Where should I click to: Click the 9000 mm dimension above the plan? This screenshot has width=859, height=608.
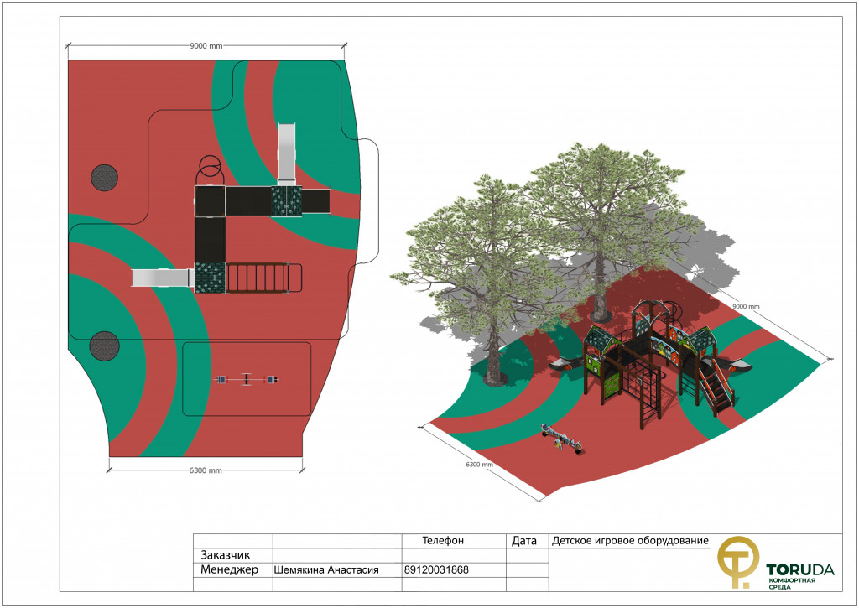(x=206, y=44)
